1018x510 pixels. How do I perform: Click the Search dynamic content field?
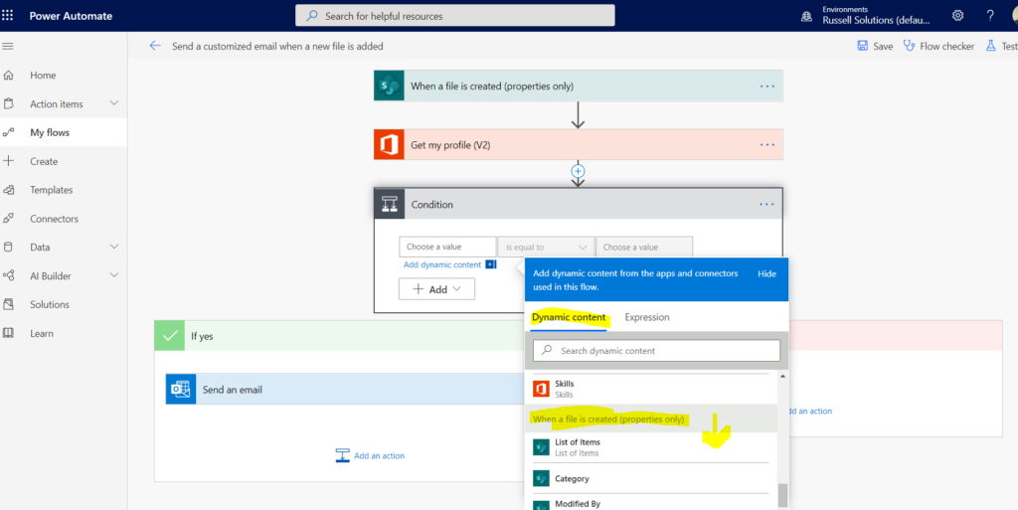coord(656,350)
